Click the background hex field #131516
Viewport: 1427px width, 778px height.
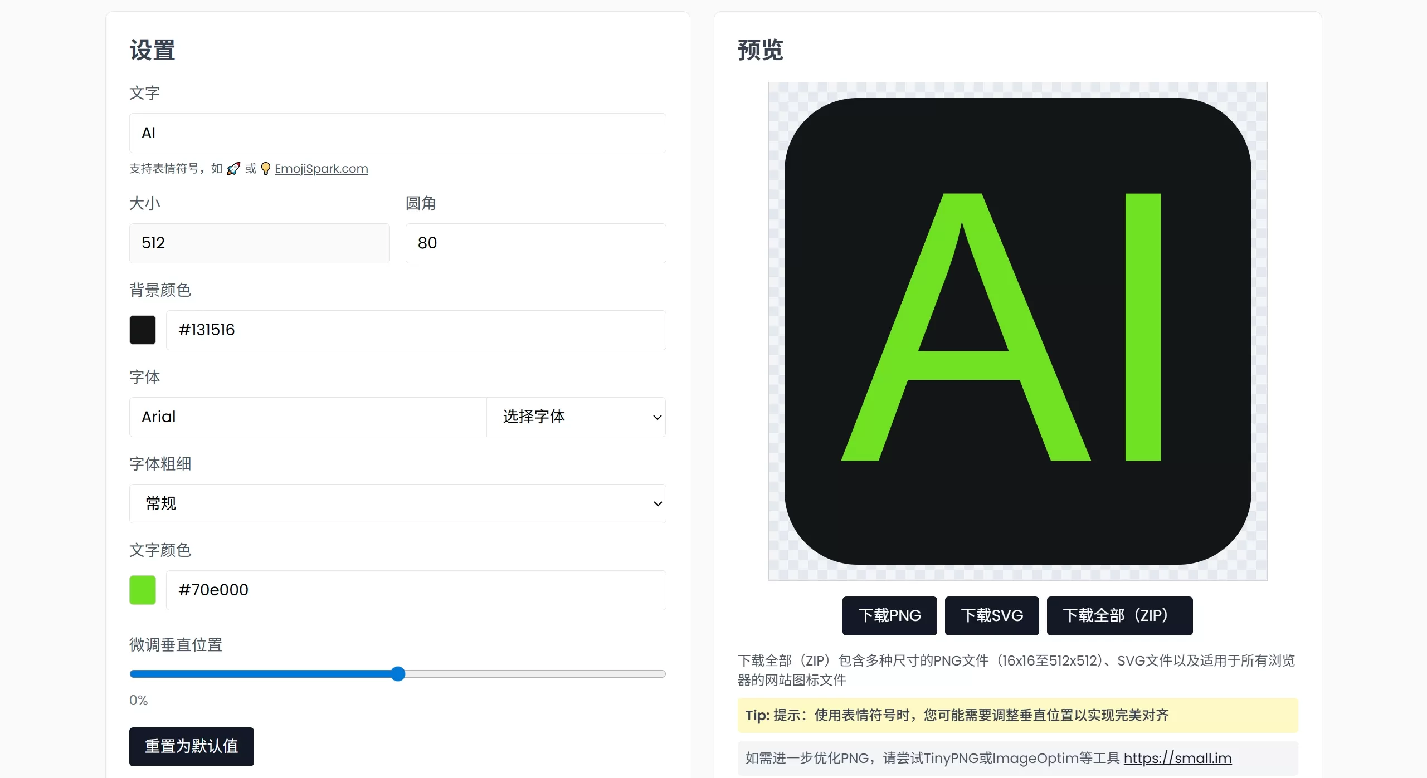pos(416,330)
